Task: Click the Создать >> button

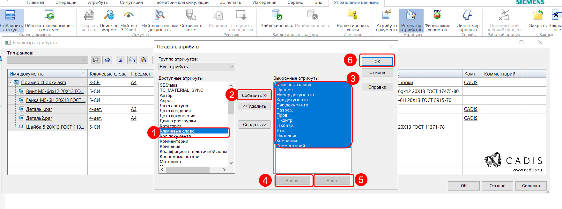Action: coord(255,125)
